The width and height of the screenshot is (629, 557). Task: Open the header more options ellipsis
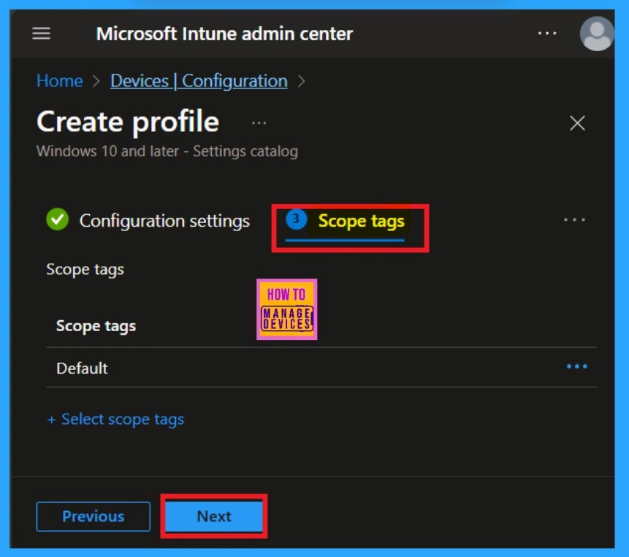[547, 34]
